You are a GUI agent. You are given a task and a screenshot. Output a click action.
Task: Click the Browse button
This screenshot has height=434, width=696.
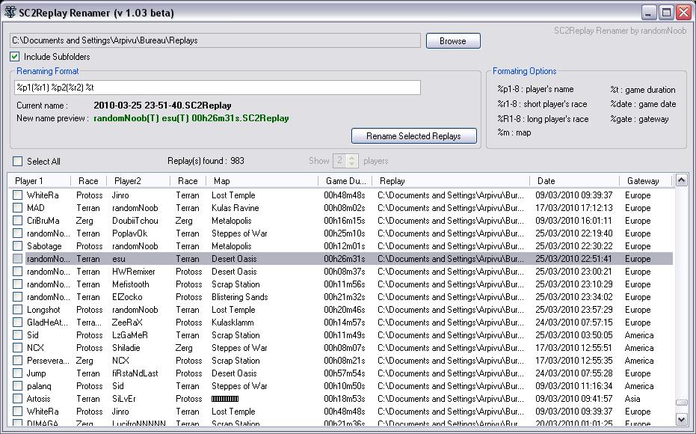(x=453, y=41)
